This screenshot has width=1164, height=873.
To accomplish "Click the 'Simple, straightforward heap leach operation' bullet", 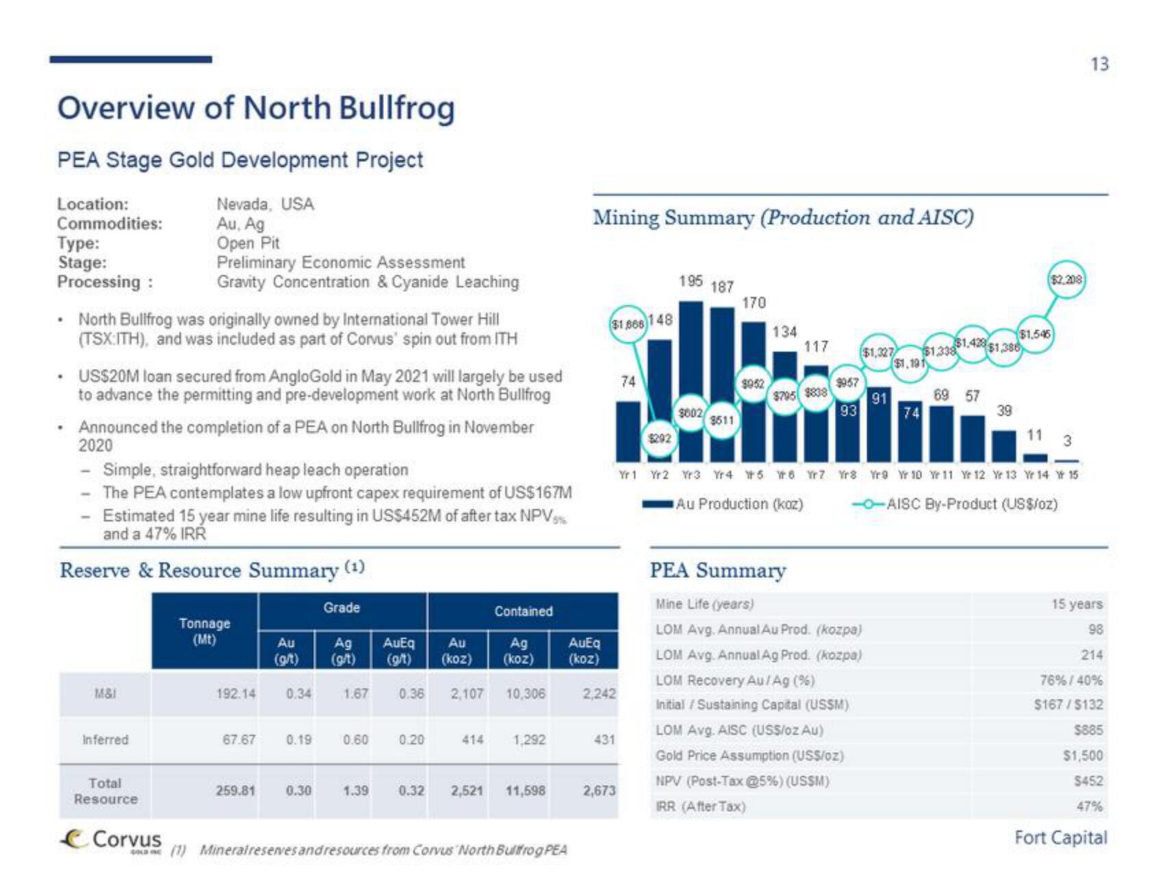I will point(255,470).
